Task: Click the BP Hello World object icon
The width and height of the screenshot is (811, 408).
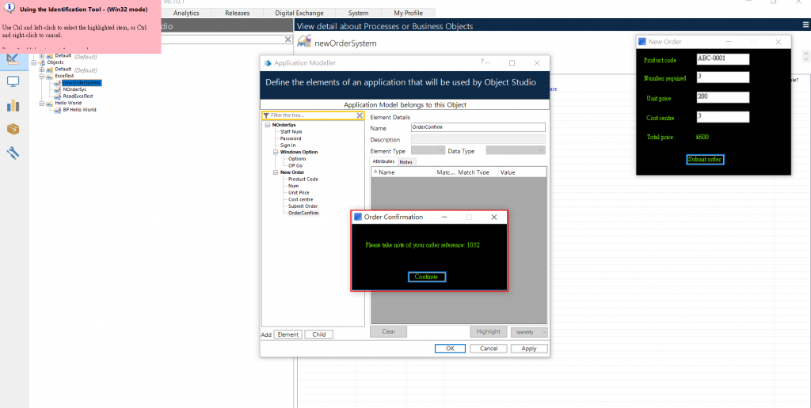Action: [58, 109]
